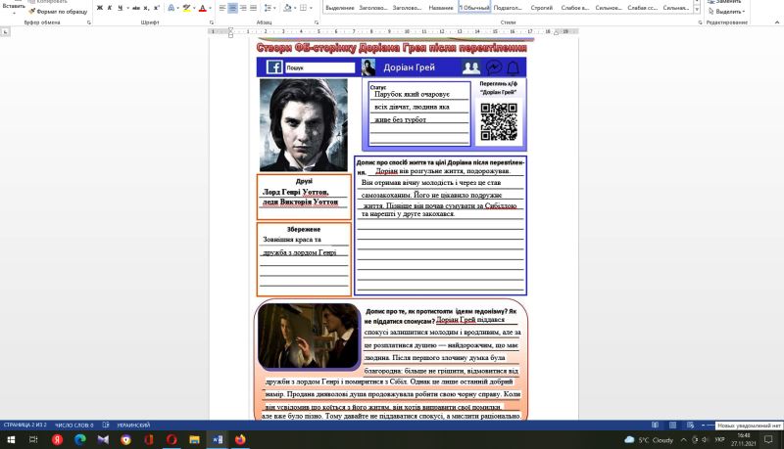Select the Строгий style in the gallery
784x449 pixels.
542,8
